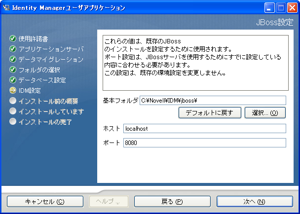
Task: Select the フォルダの選択 step label
Action: point(39,70)
